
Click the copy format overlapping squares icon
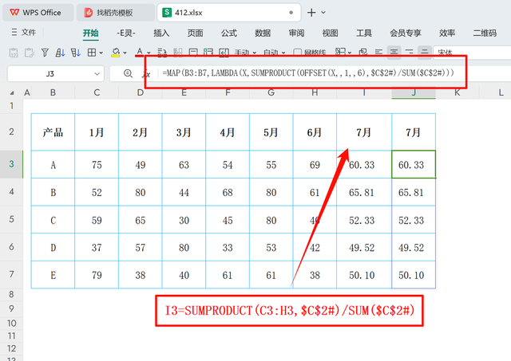click(362, 53)
